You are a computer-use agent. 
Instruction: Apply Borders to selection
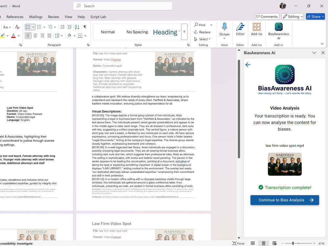(80, 36)
